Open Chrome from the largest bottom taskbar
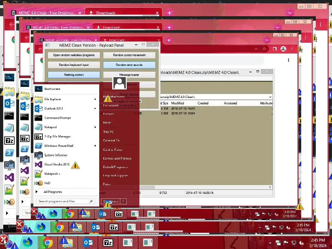Screen dimensions: 332x249 click(48, 243)
